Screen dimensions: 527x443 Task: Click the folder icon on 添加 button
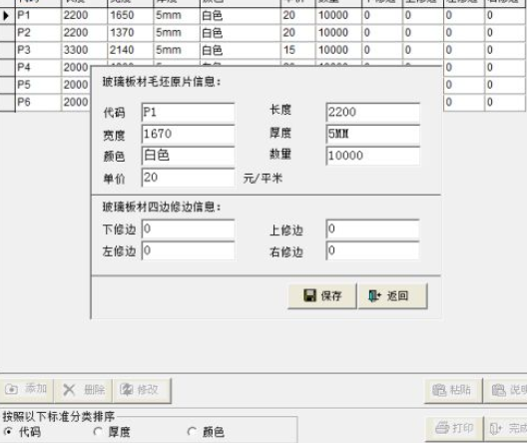(11, 389)
